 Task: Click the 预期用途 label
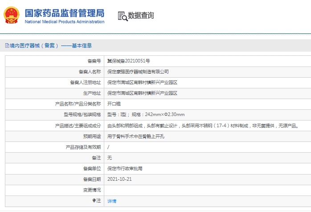(x=92, y=136)
